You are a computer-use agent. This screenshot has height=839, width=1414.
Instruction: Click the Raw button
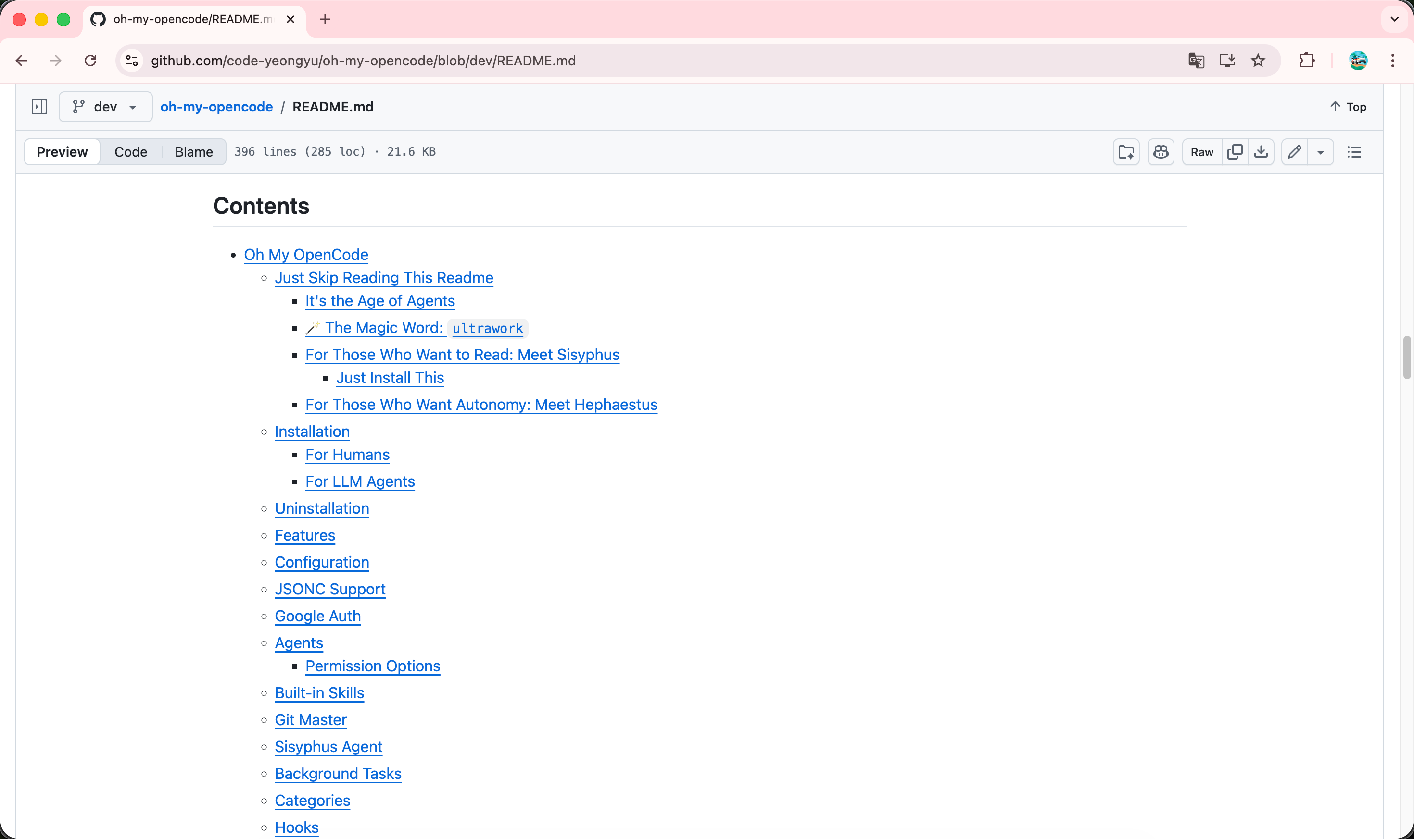(1202, 152)
